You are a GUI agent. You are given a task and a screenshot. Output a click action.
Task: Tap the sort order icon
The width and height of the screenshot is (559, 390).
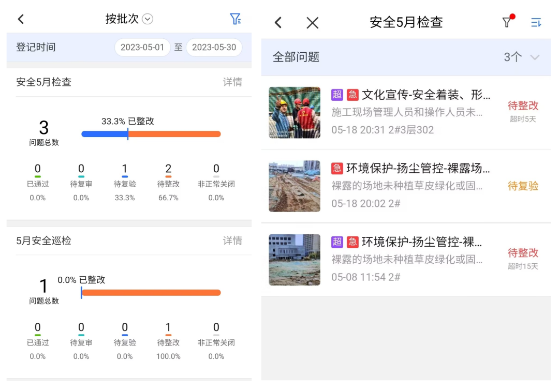536,22
